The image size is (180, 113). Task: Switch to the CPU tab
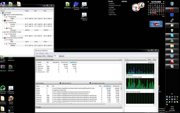(44, 56)
